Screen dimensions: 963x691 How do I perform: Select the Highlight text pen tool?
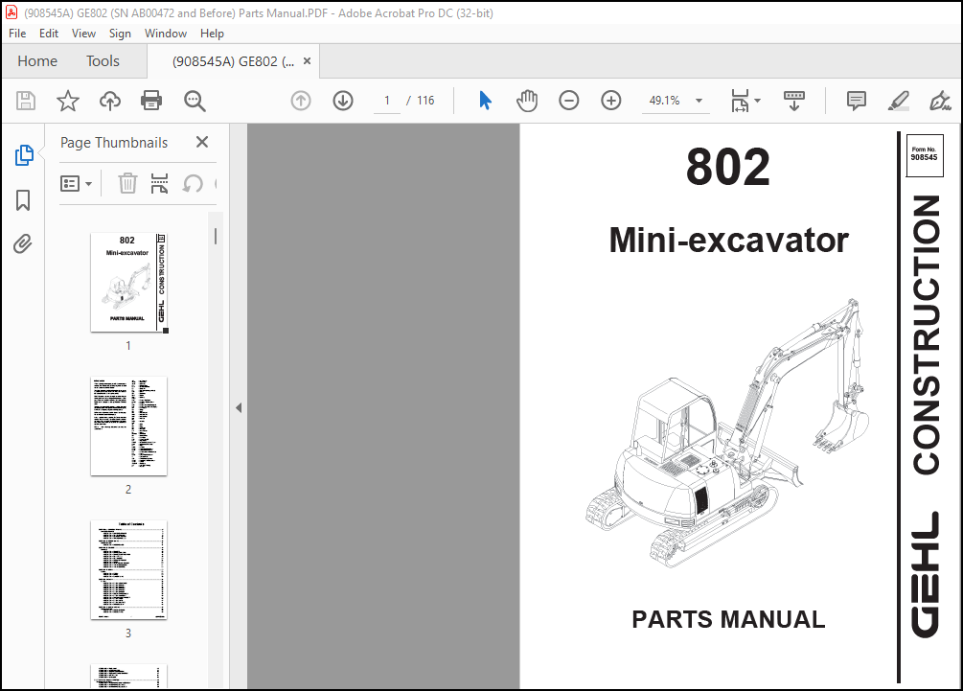click(899, 101)
